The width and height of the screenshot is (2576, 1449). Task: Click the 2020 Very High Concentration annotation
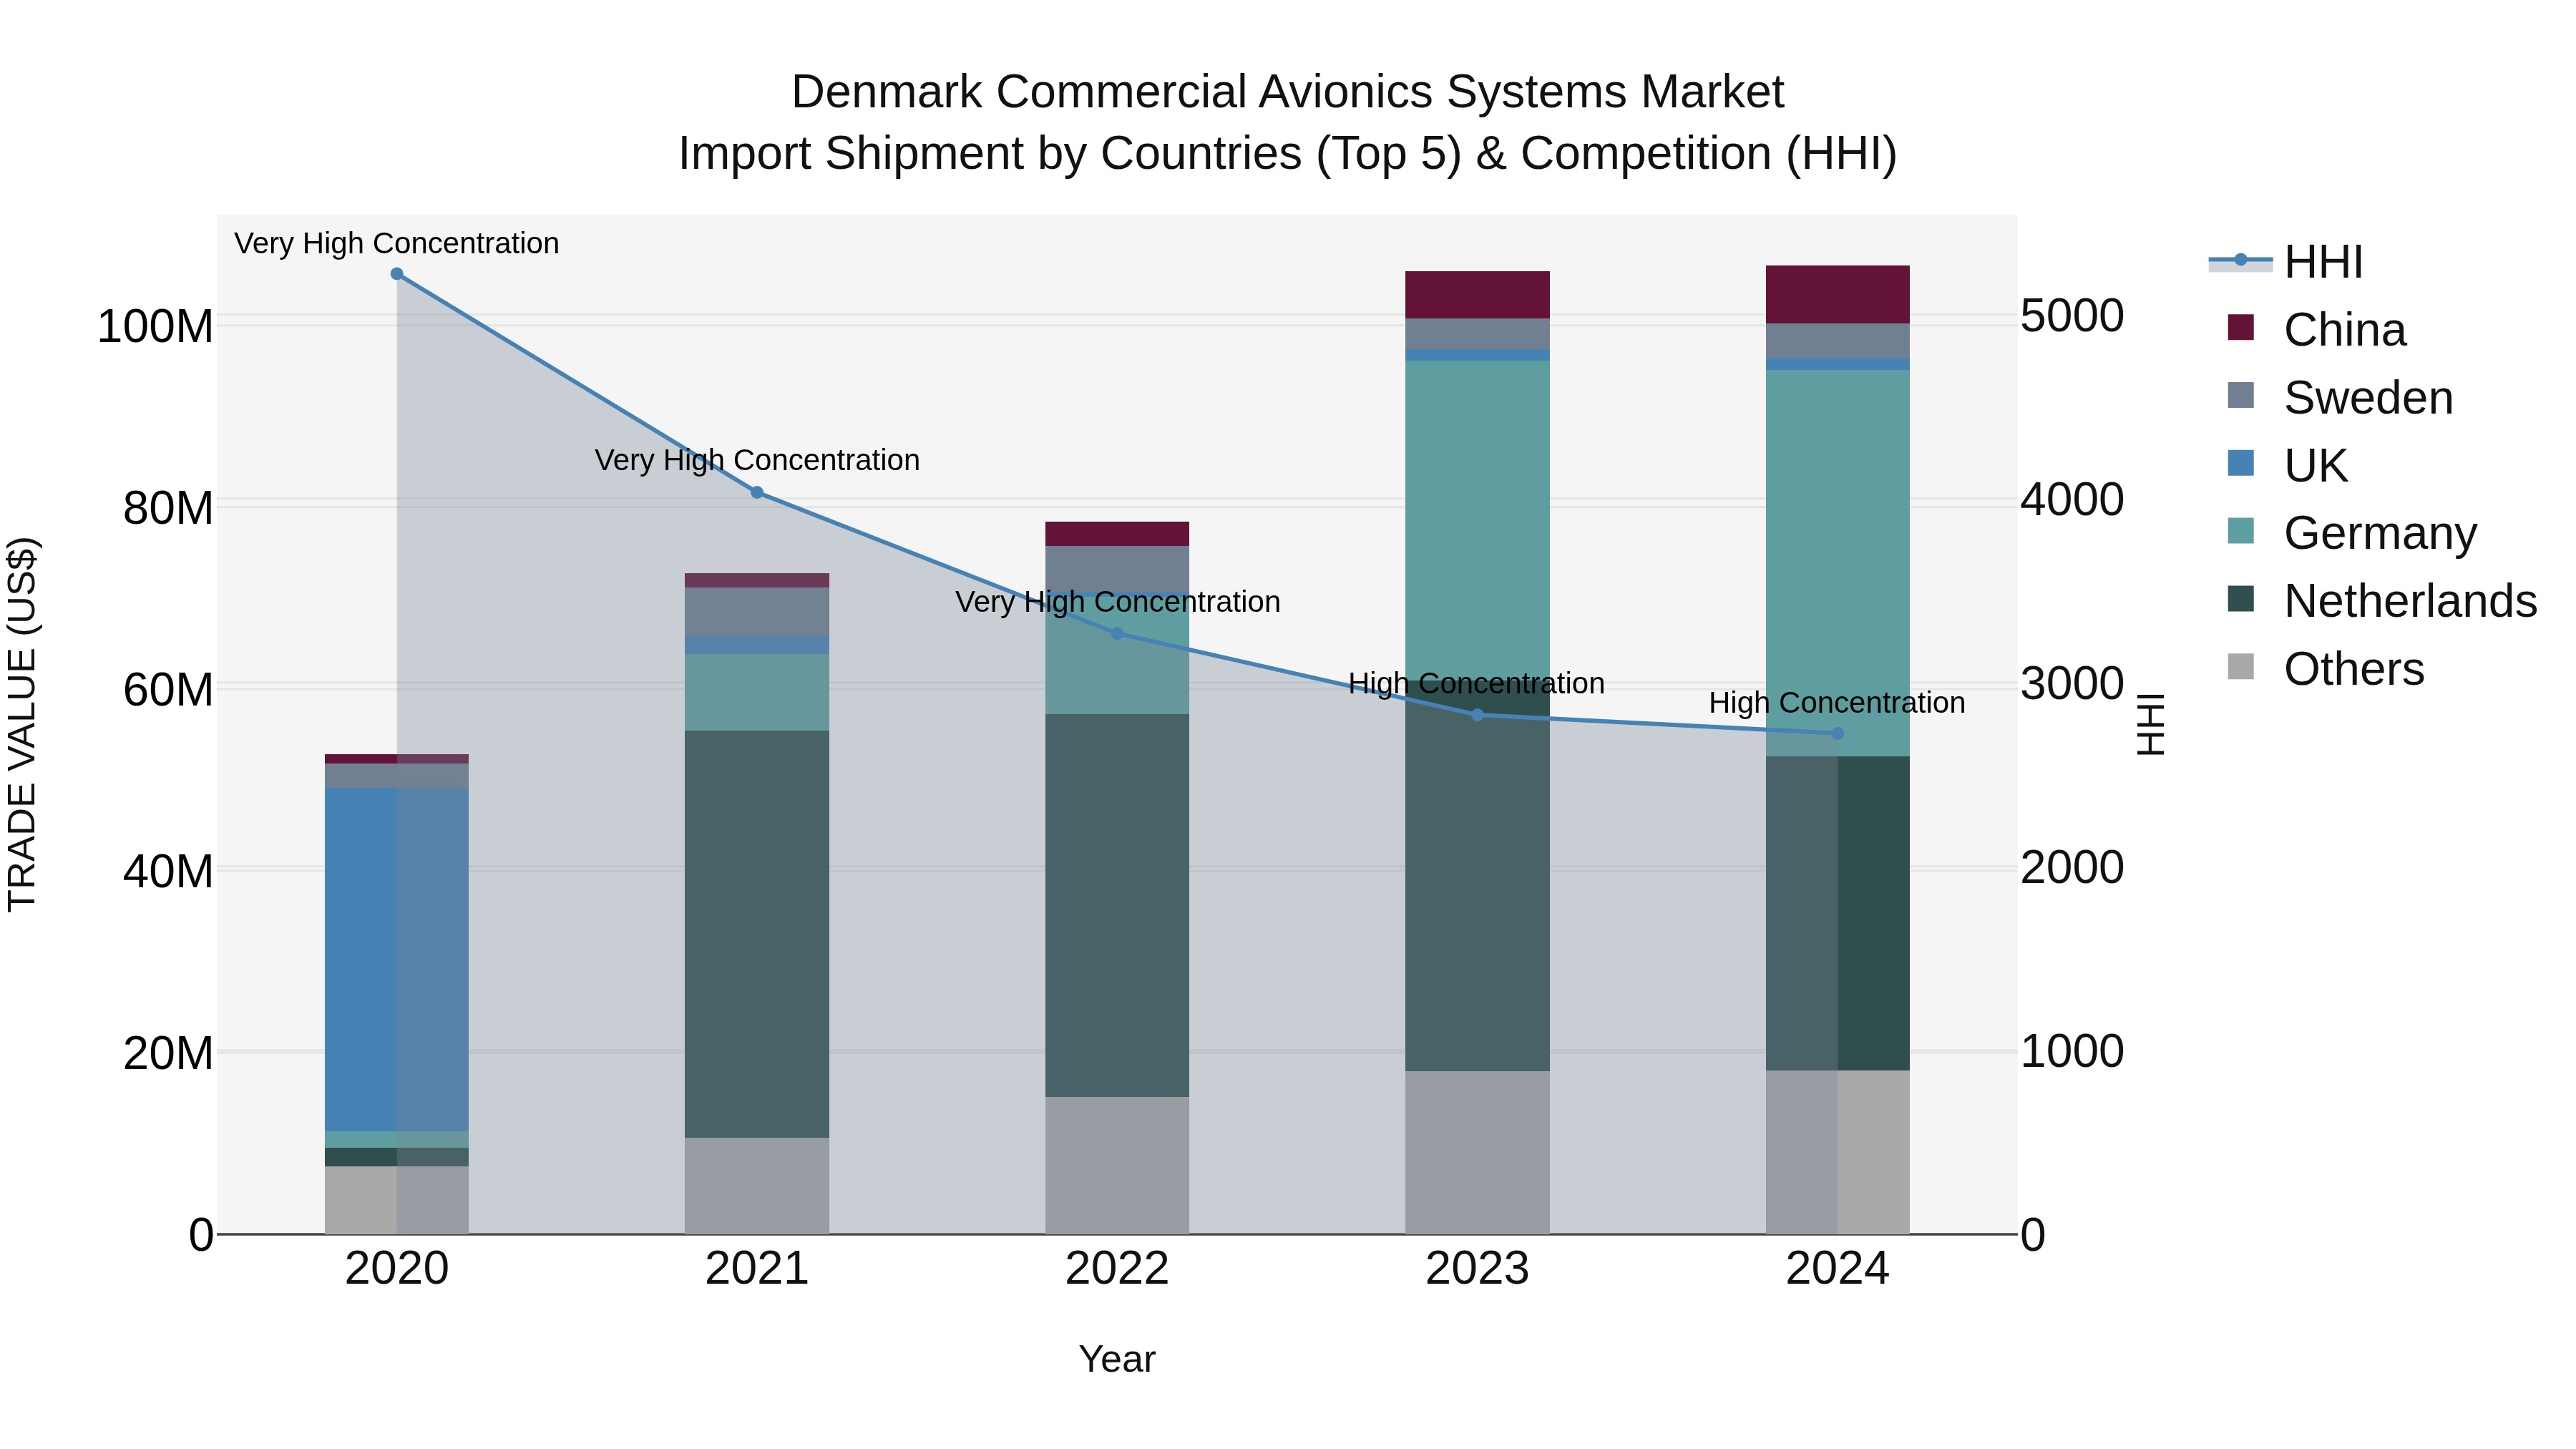click(x=397, y=244)
